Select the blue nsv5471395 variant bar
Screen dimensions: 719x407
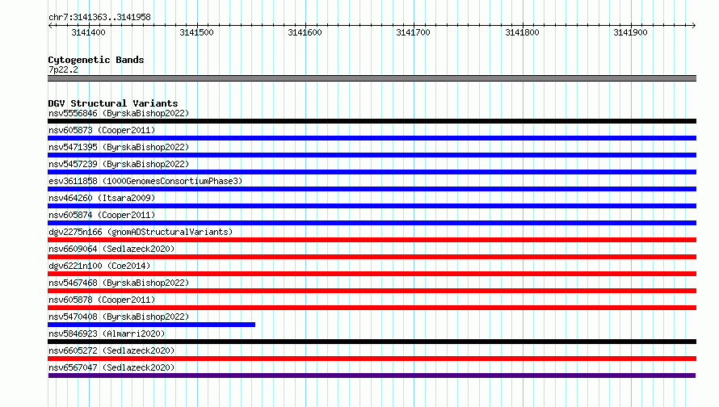372,155
